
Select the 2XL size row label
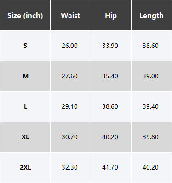click(25, 167)
